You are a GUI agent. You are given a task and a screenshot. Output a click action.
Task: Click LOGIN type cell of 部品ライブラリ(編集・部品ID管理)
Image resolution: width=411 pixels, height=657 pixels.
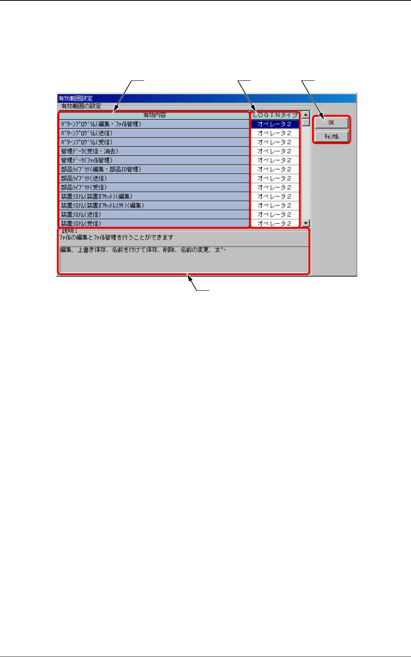pyautogui.click(x=275, y=169)
